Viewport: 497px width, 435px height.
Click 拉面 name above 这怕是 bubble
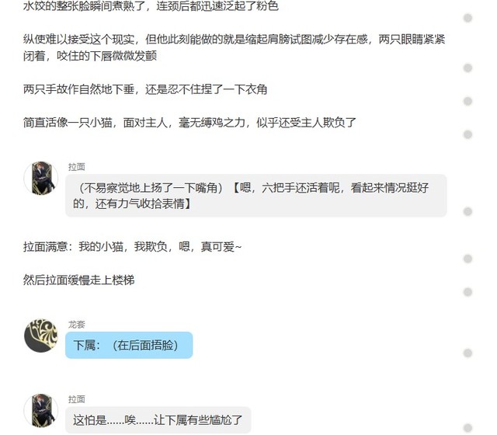(77, 399)
